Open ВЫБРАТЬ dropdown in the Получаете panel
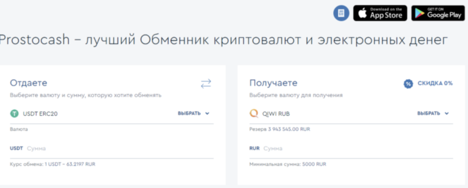 pyautogui.click(x=429, y=113)
